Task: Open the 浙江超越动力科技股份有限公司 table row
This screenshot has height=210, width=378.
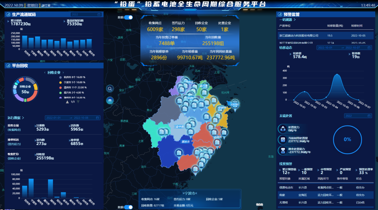Action: pyautogui.click(x=326, y=36)
